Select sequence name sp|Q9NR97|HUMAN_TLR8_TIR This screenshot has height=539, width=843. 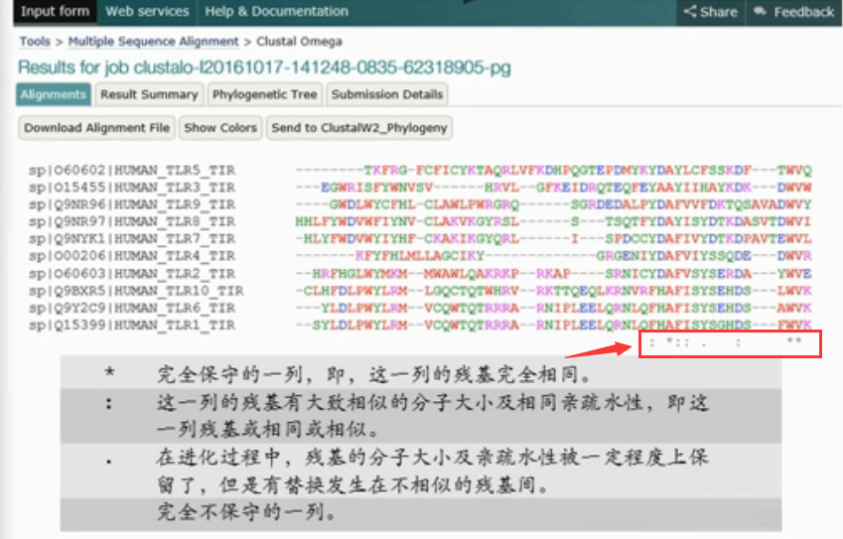[132, 222]
